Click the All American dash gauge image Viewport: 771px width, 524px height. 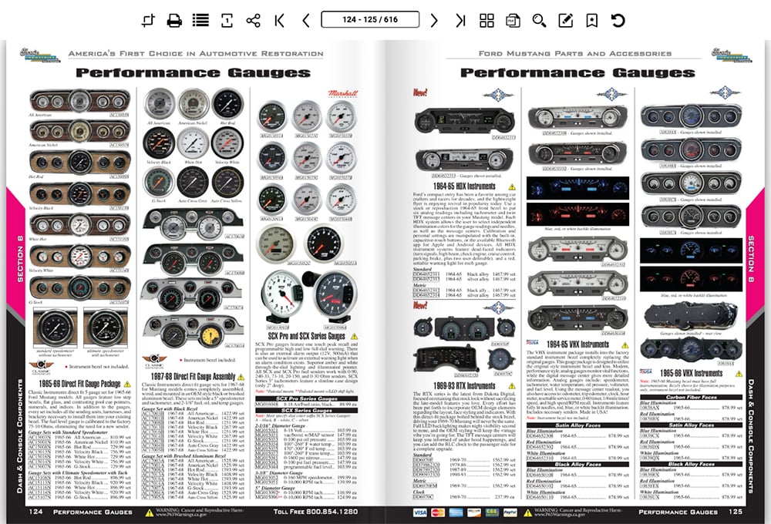[x=79, y=101]
